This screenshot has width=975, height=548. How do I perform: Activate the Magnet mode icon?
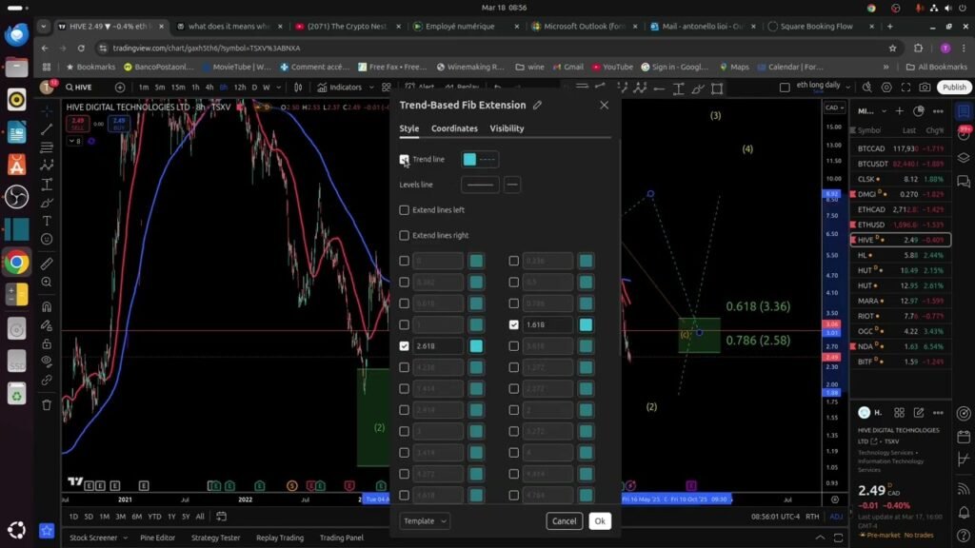(x=47, y=306)
